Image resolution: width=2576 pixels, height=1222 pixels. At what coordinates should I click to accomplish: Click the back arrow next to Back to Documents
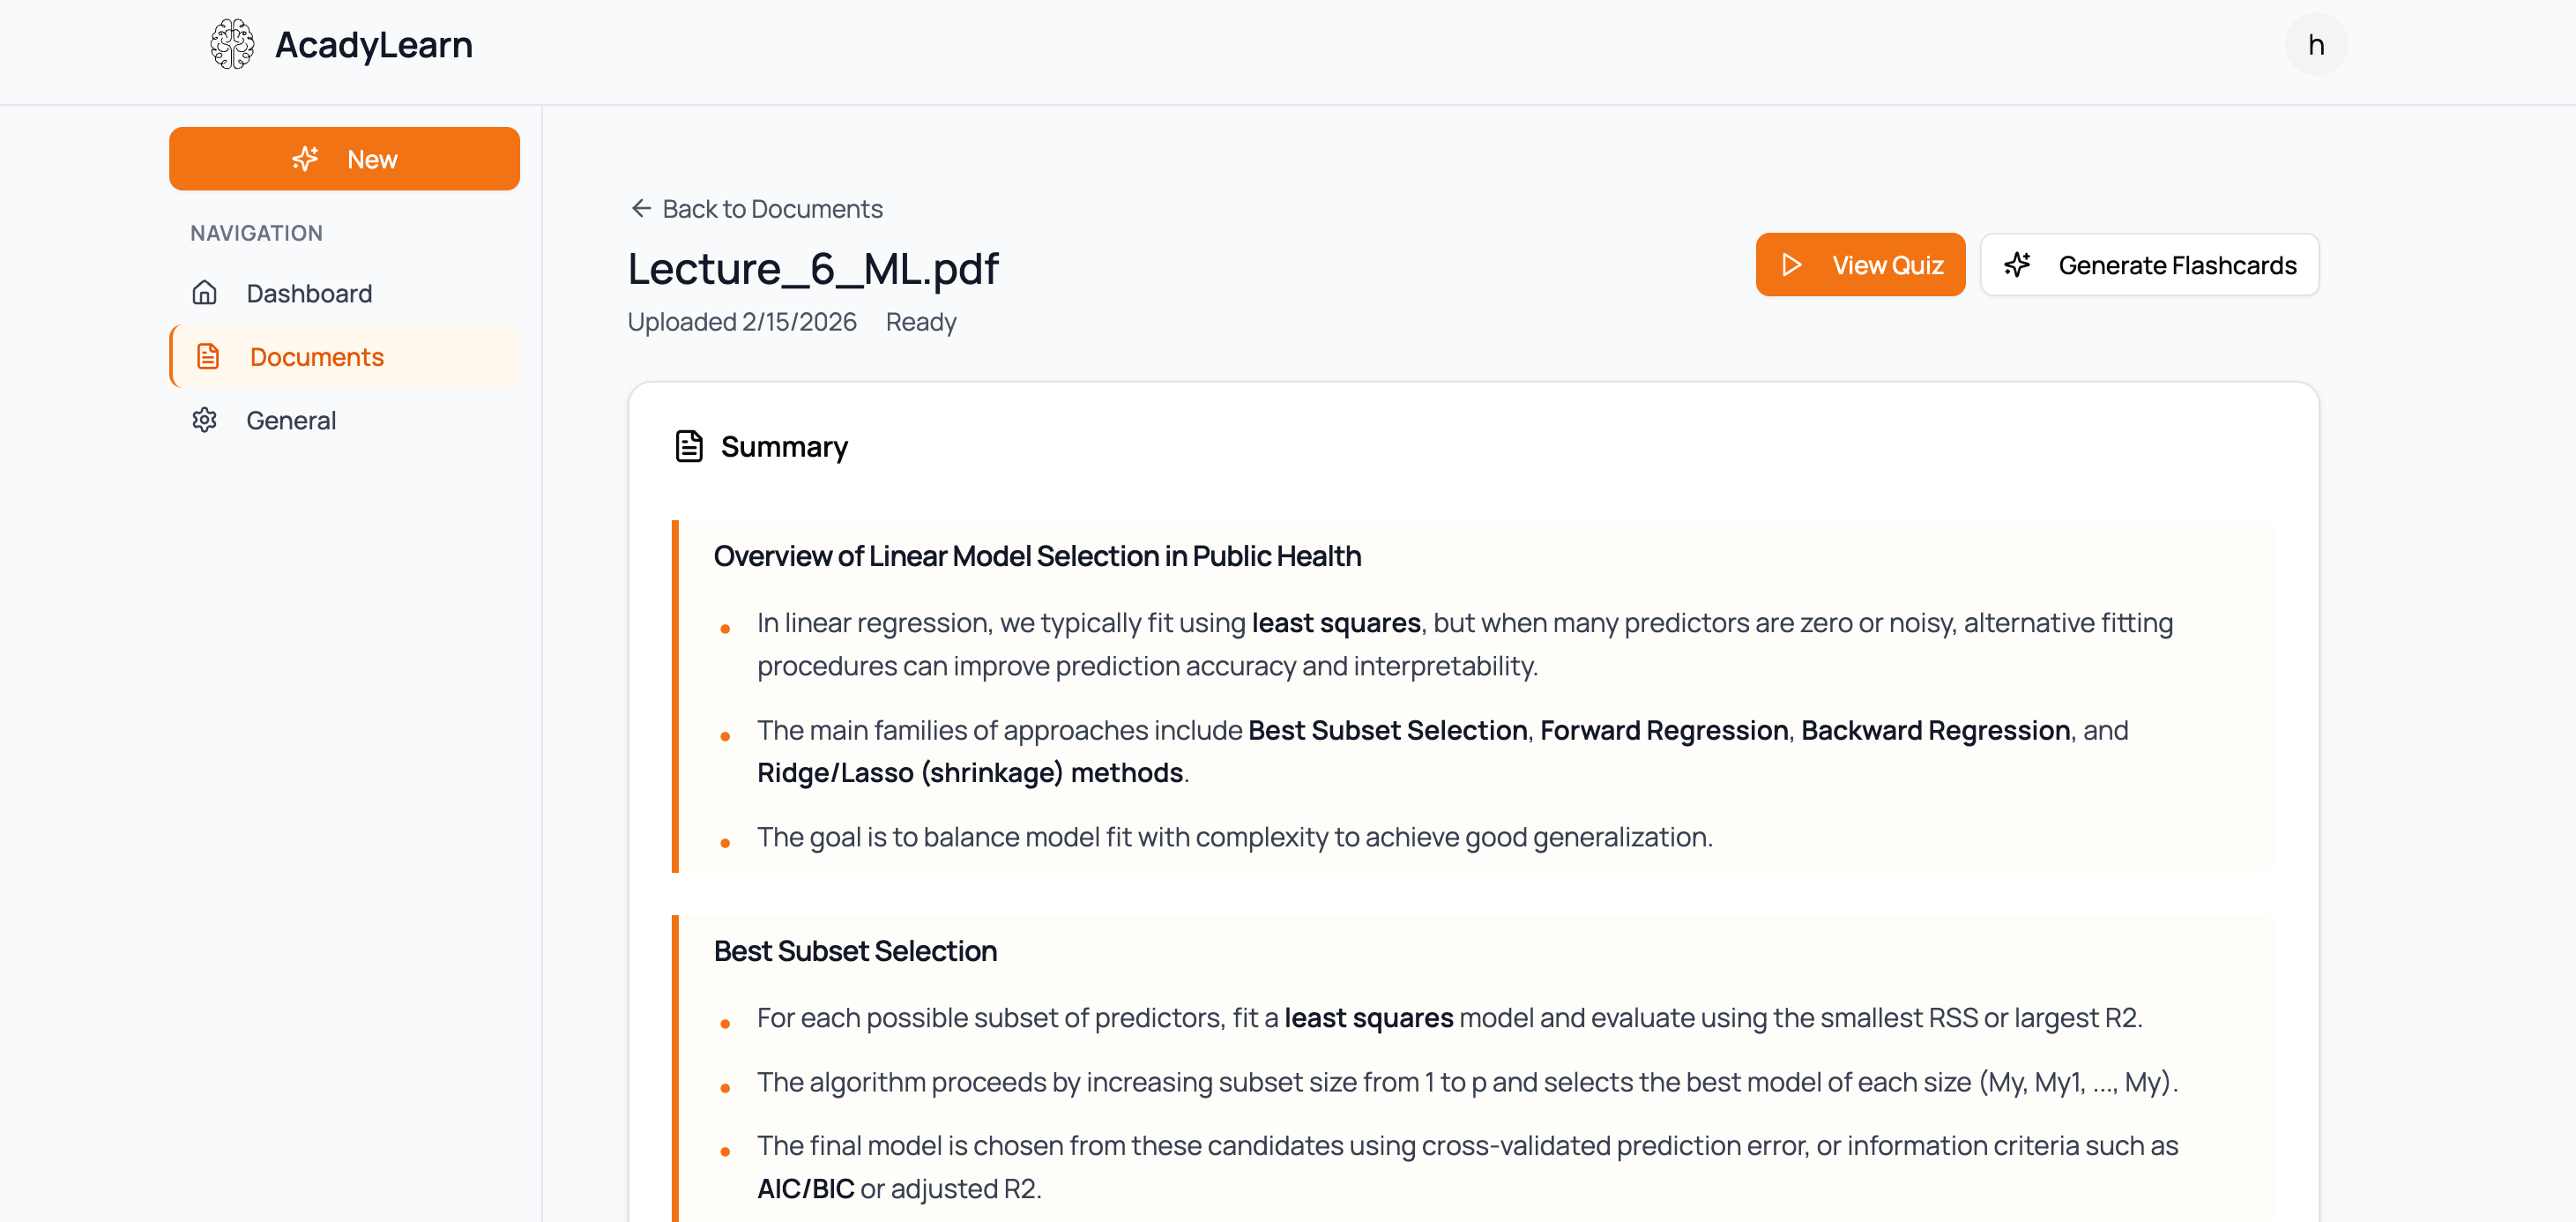pos(640,208)
